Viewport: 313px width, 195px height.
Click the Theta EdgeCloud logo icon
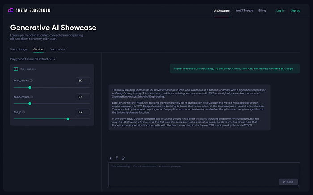click(11, 10)
